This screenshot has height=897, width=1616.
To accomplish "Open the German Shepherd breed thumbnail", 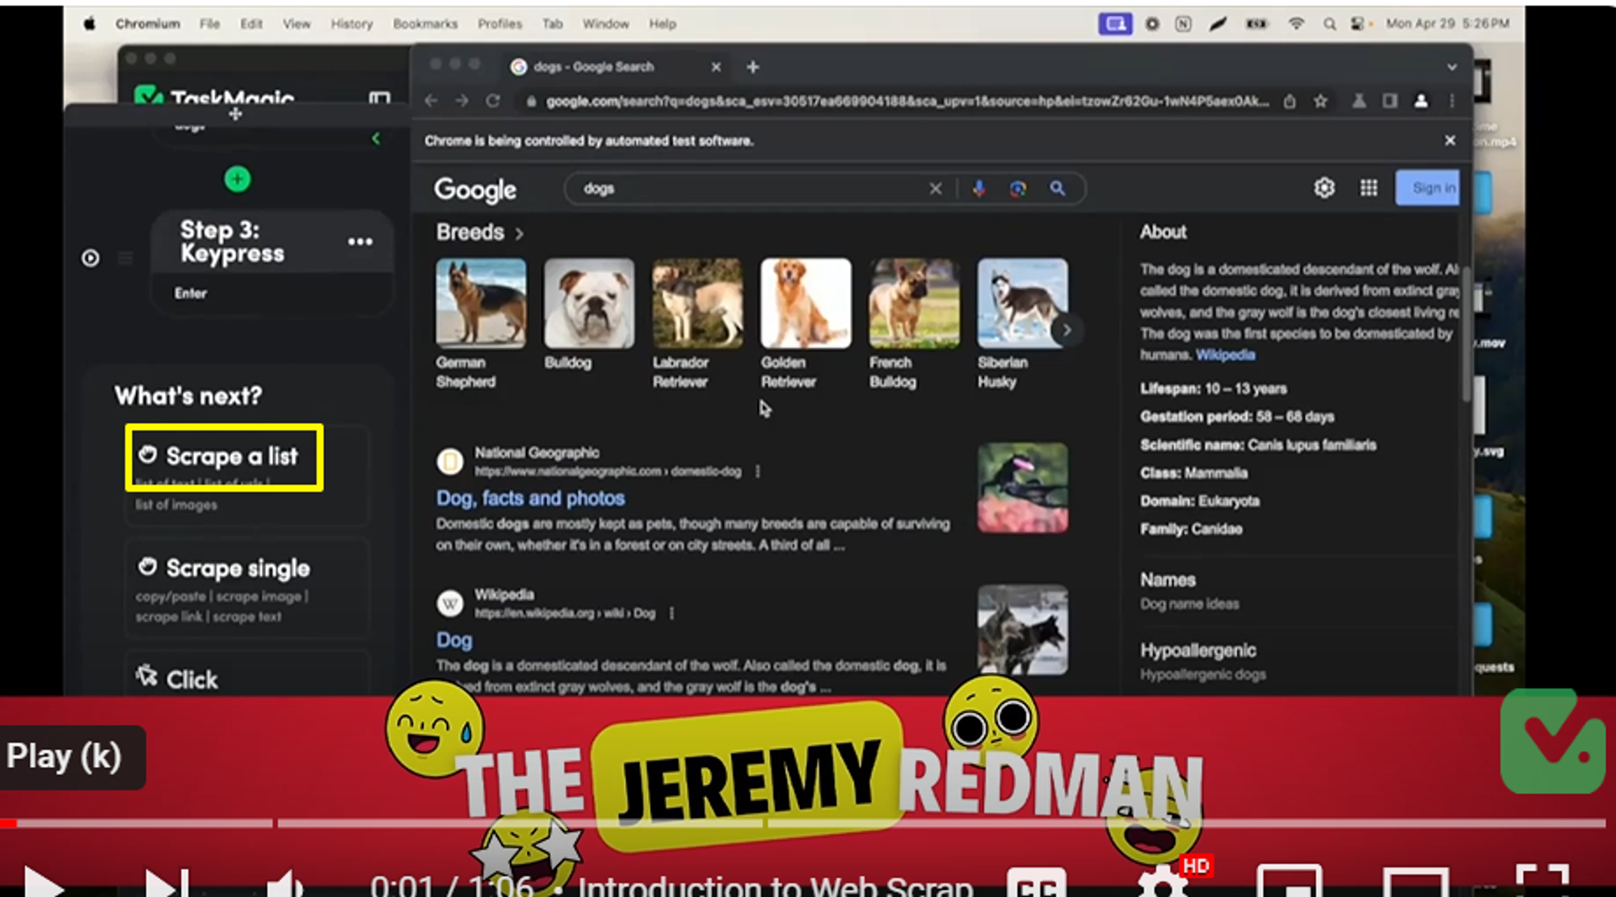I will [481, 304].
